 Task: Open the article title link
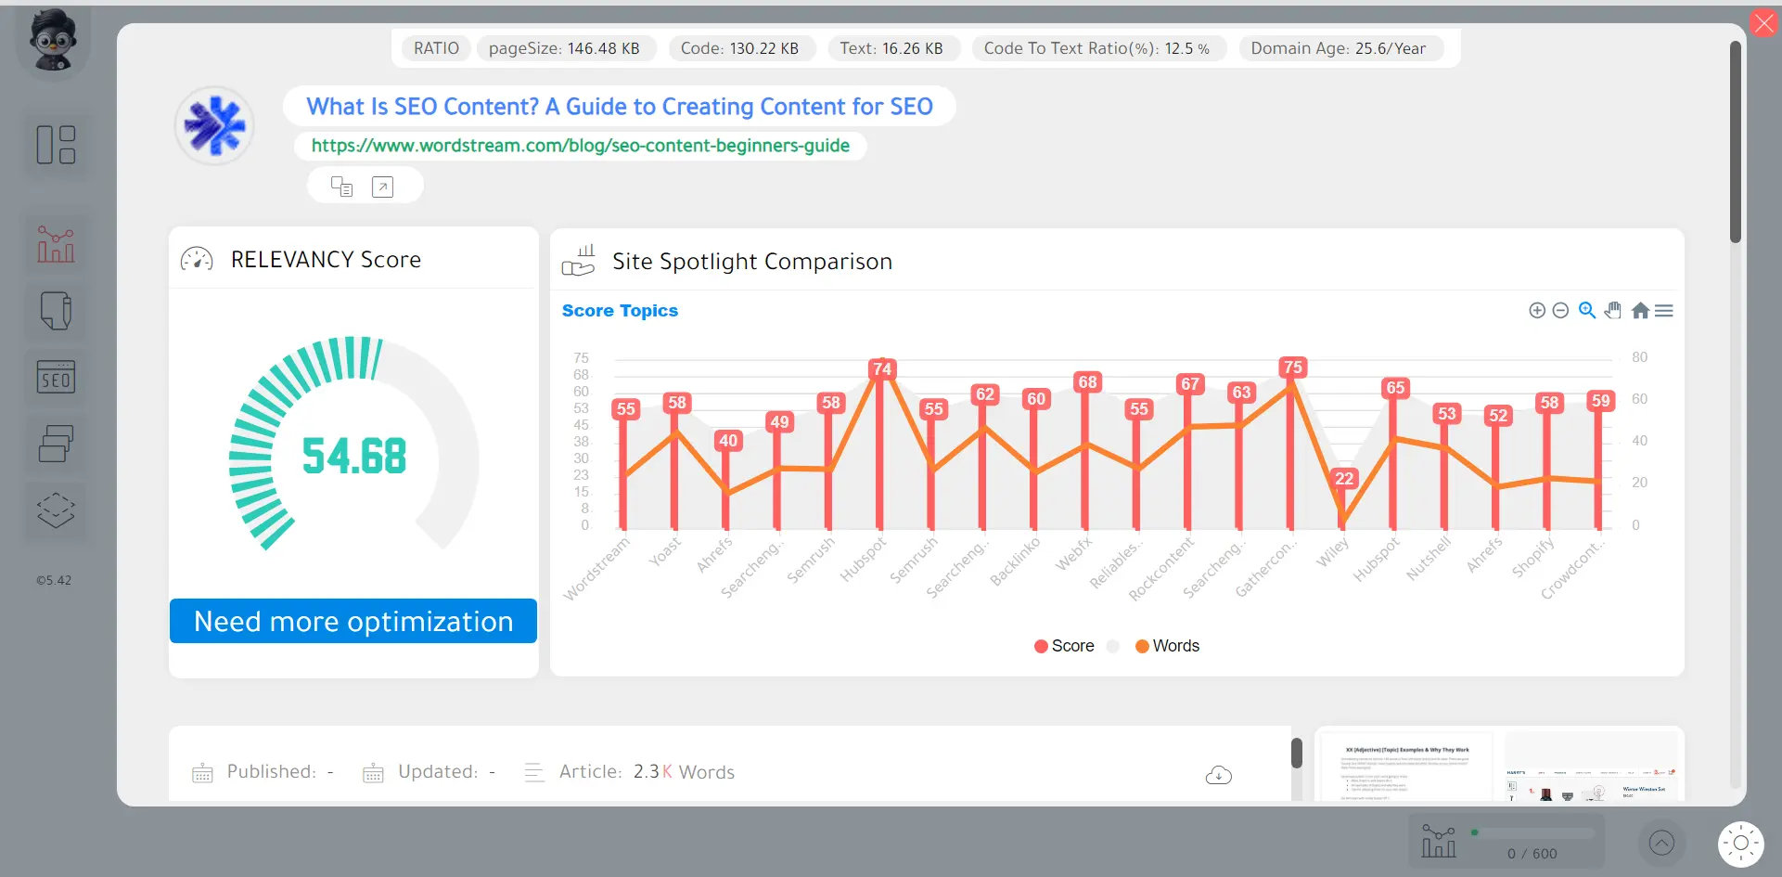point(620,107)
